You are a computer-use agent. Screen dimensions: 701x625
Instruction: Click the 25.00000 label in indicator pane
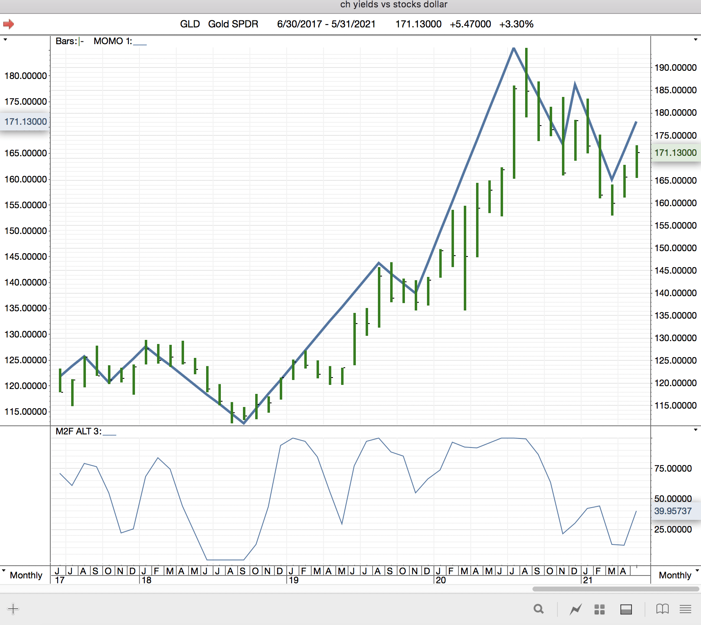[x=673, y=529]
